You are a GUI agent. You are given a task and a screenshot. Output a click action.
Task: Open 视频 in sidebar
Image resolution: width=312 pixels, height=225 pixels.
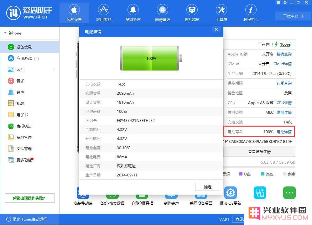30,103
